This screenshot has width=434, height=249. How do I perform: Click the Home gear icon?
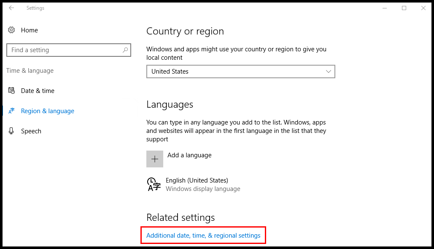coord(11,30)
